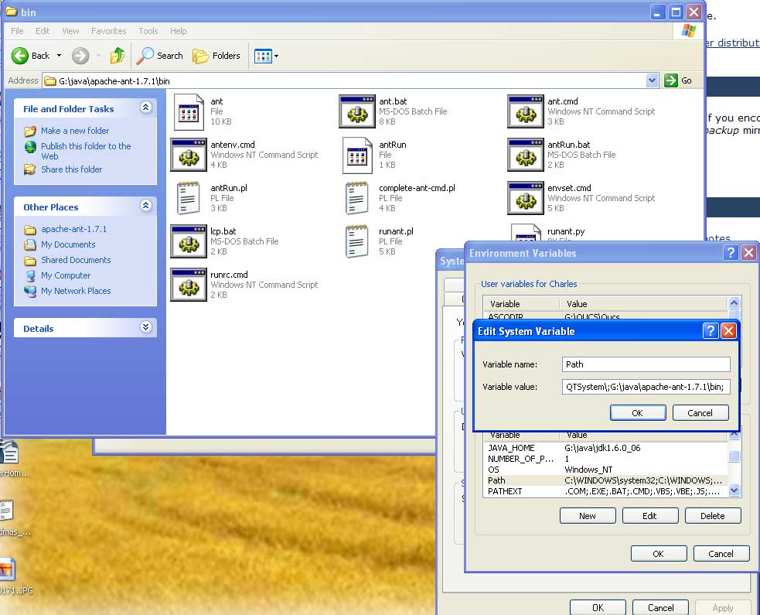Screen dimensions: 760x615
Task: Go up one folder level icon
Action: click(x=118, y=56)
